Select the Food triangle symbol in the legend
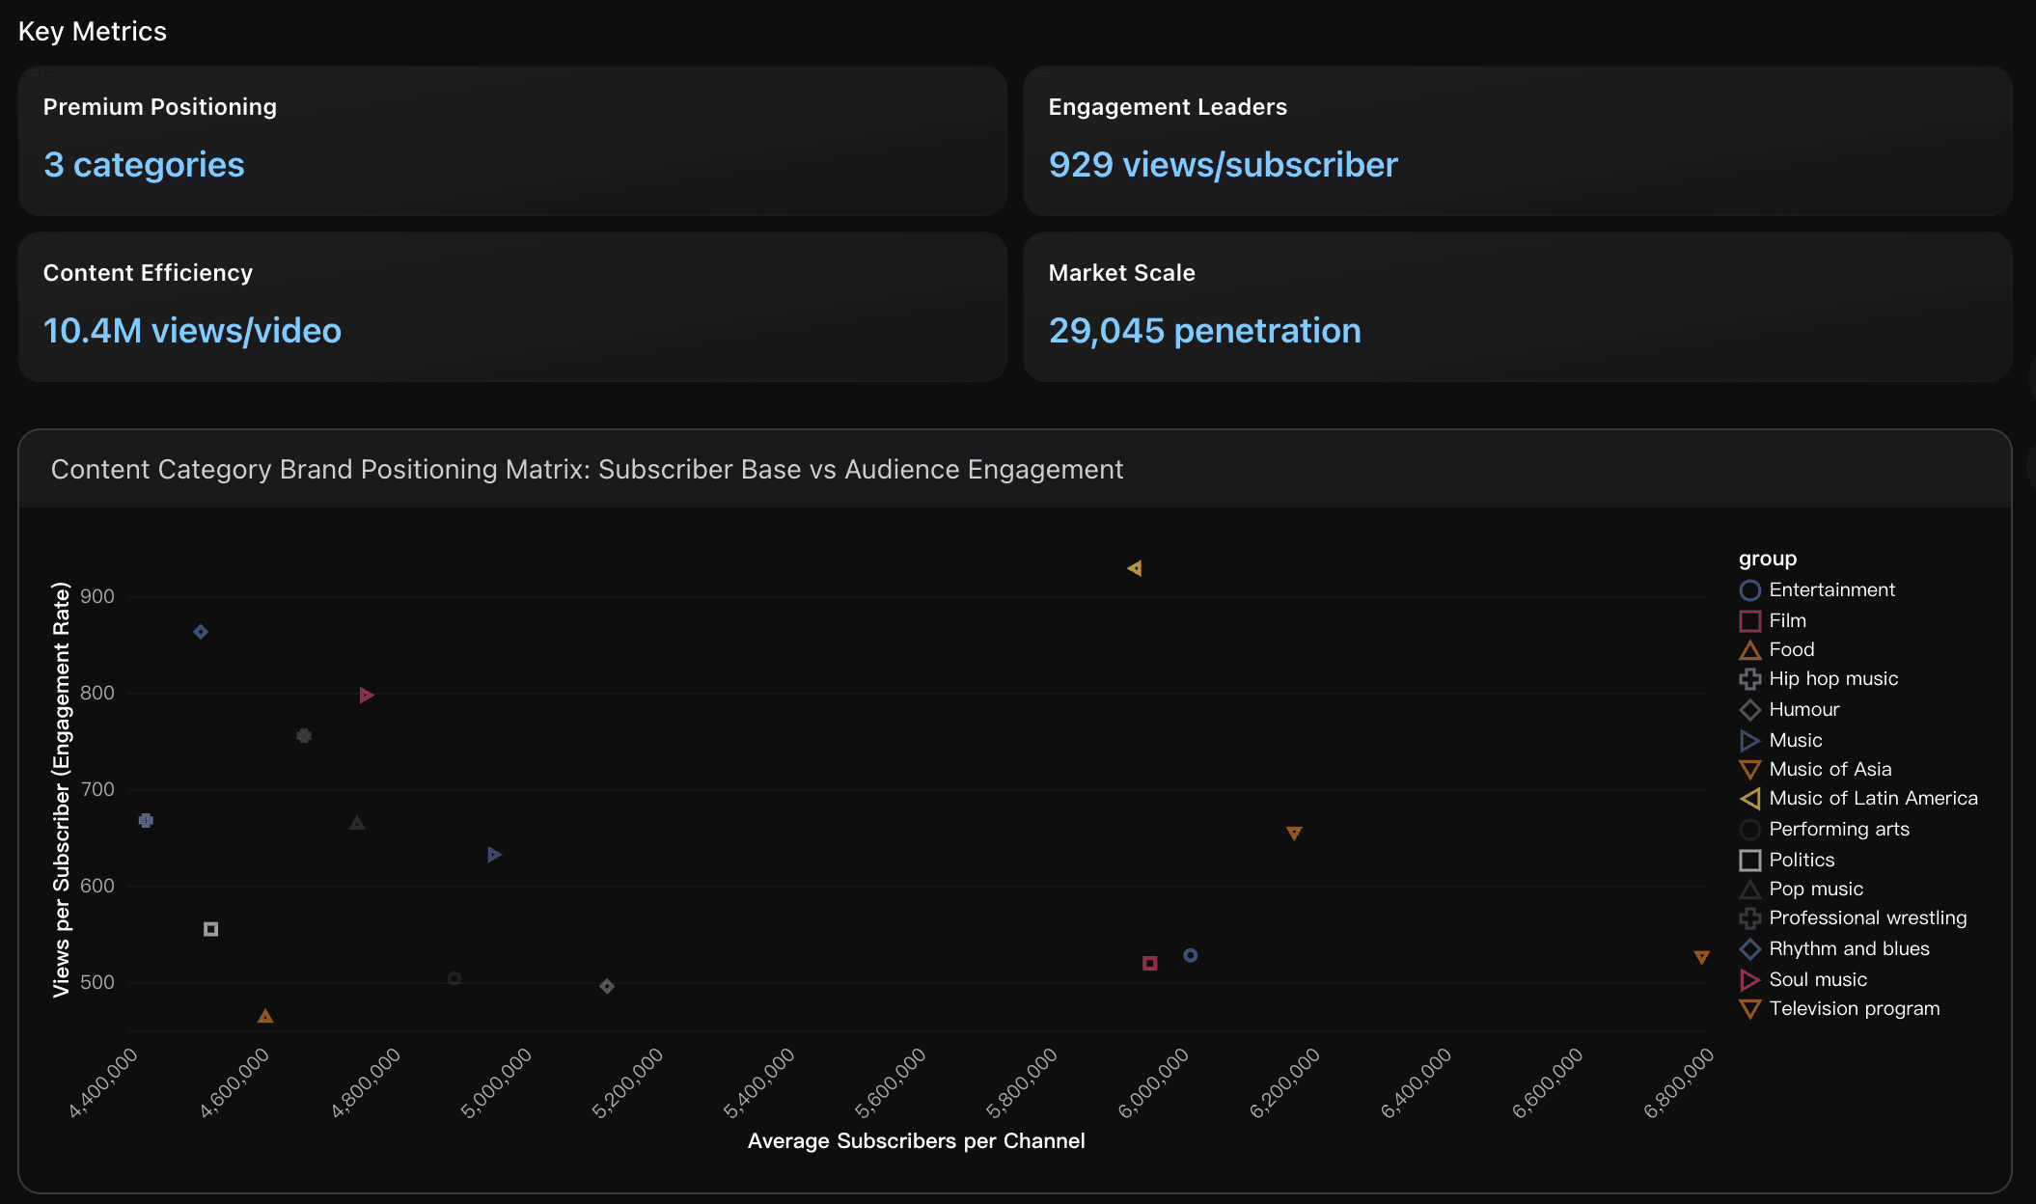Screen dimensions: 2036x1204 pyautogui.click(x=1749, y=649)
